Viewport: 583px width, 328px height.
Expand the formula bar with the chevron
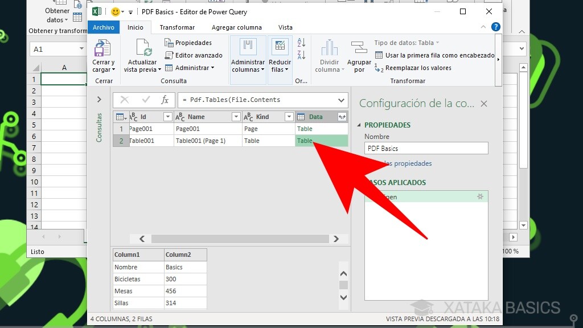[x=341, y=100]
